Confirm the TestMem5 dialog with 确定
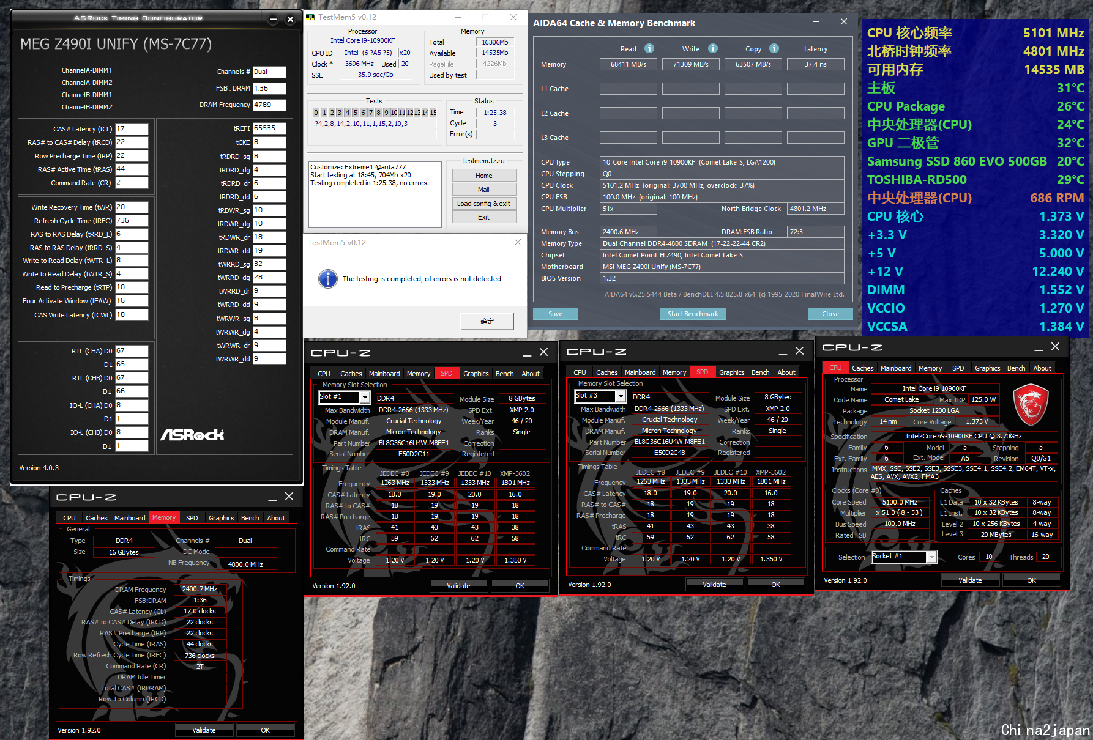Viewport: 1093px width, 740px height. [487, 321]
